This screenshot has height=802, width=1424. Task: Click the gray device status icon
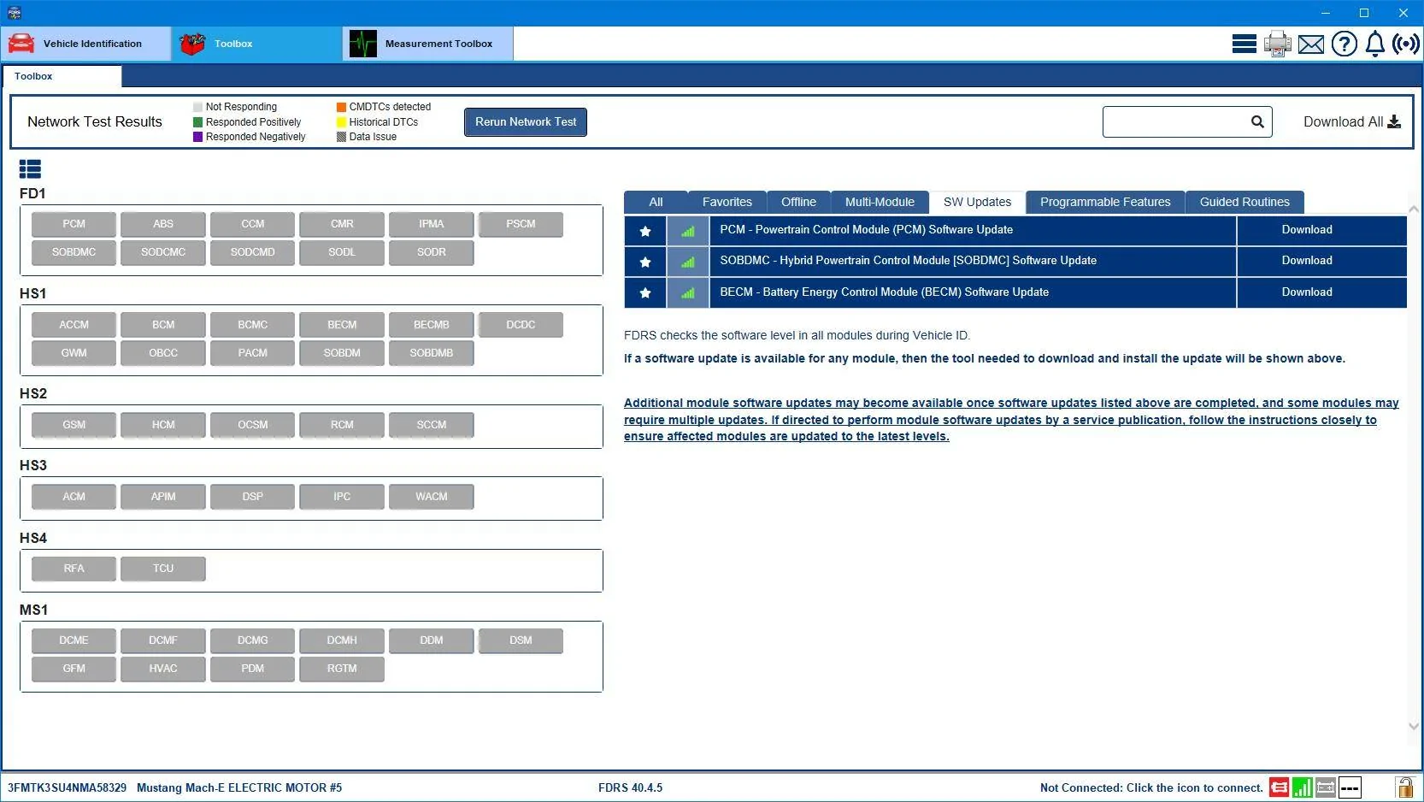tap(1326, 787)
